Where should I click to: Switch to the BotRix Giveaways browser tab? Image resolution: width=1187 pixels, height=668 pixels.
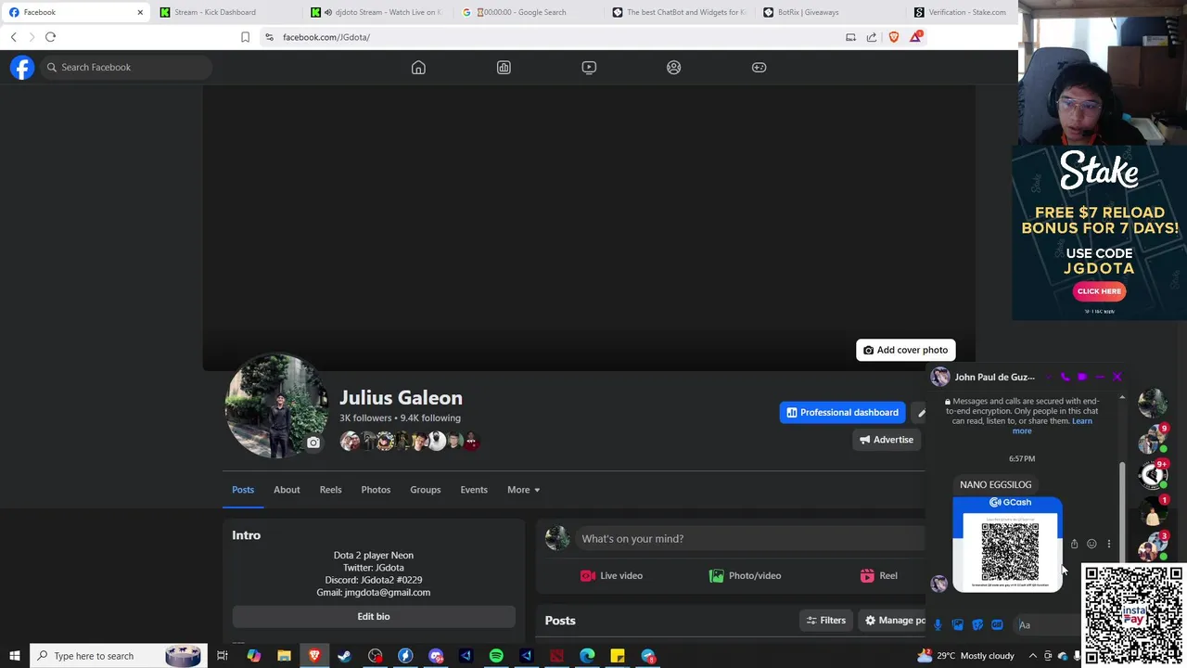[830, 12]
